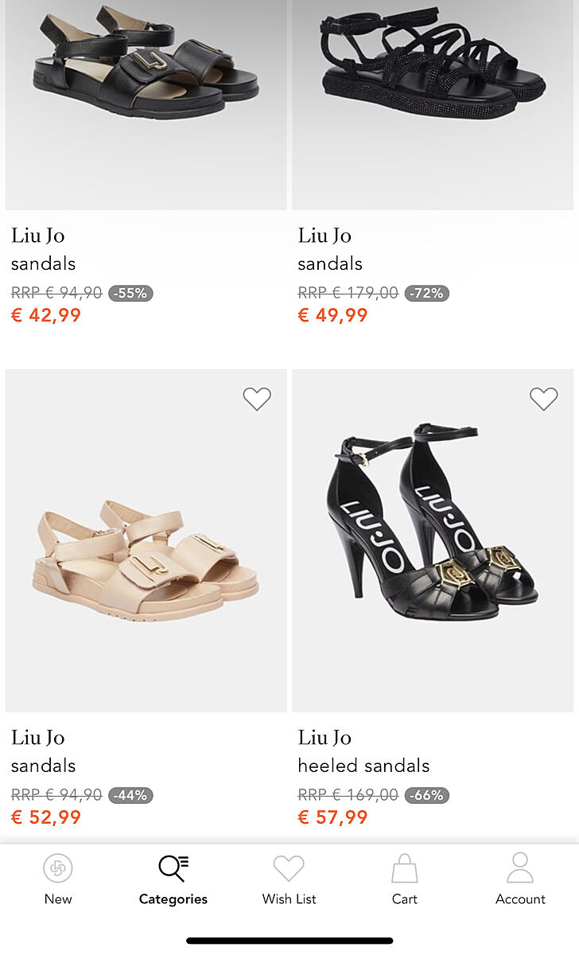Screen dimensions: 579x955
Task: Tap the -72% discount badge
Action: point(427,293)
